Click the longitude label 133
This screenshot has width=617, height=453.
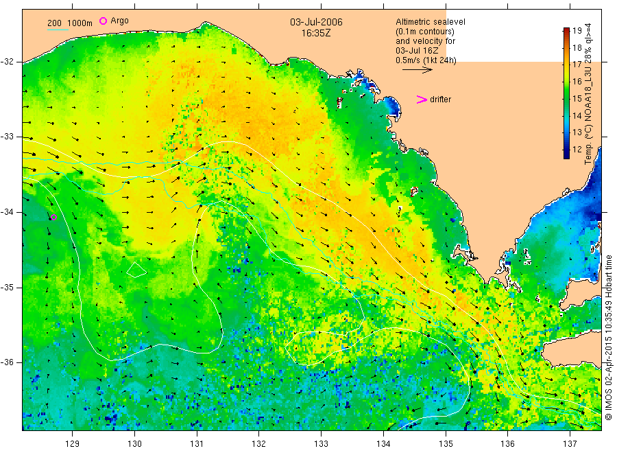[x=321, y=443]
